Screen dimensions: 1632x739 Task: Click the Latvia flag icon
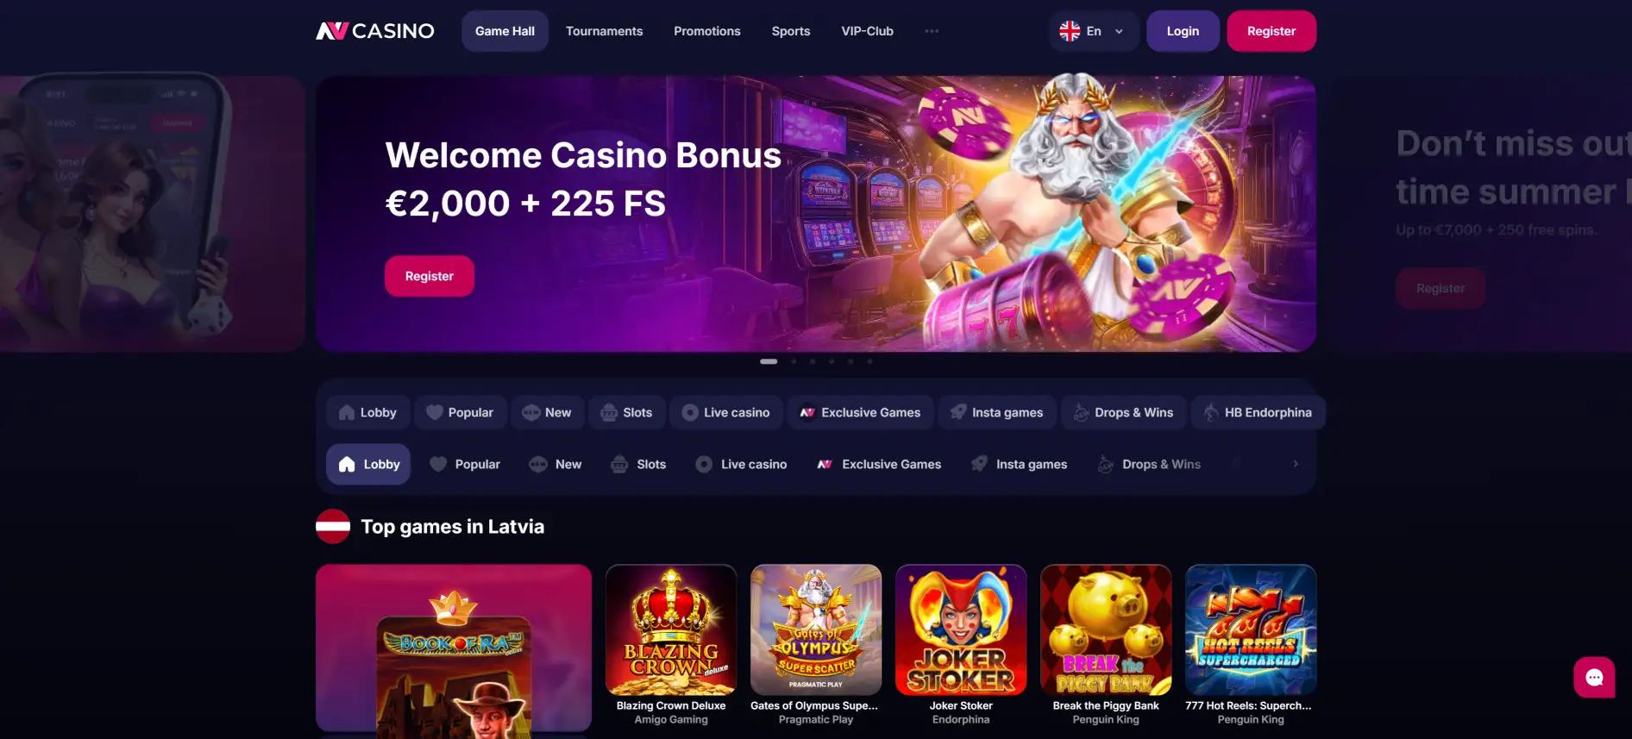pyautogui.click(x=333, y=527)
